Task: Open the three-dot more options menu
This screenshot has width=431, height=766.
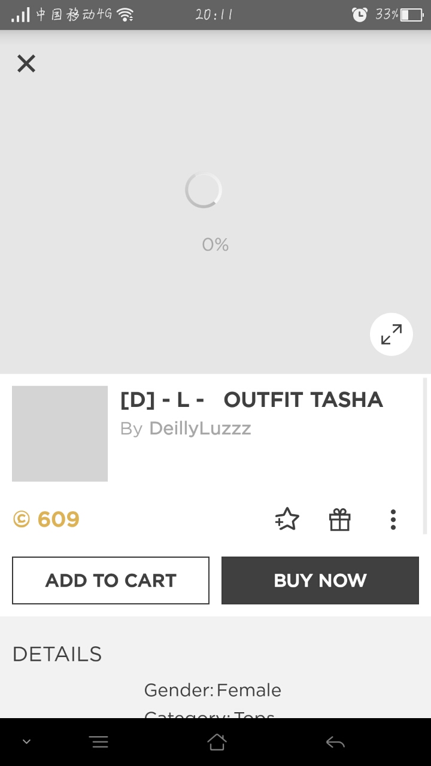Action: click(393, 519)
